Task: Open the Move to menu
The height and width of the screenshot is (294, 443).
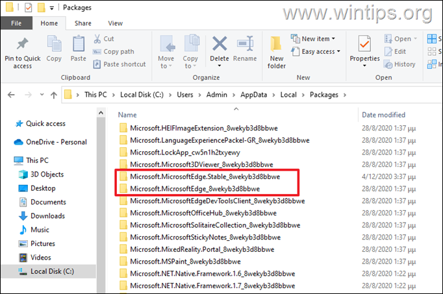Action: [x=166, y=52]
